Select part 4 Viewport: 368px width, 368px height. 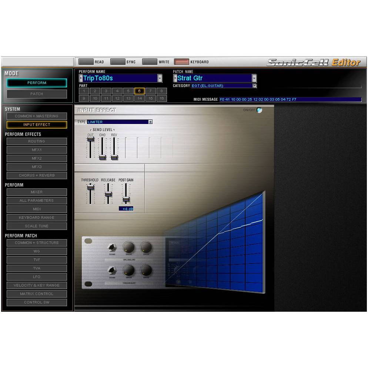(x=117, y=91)
